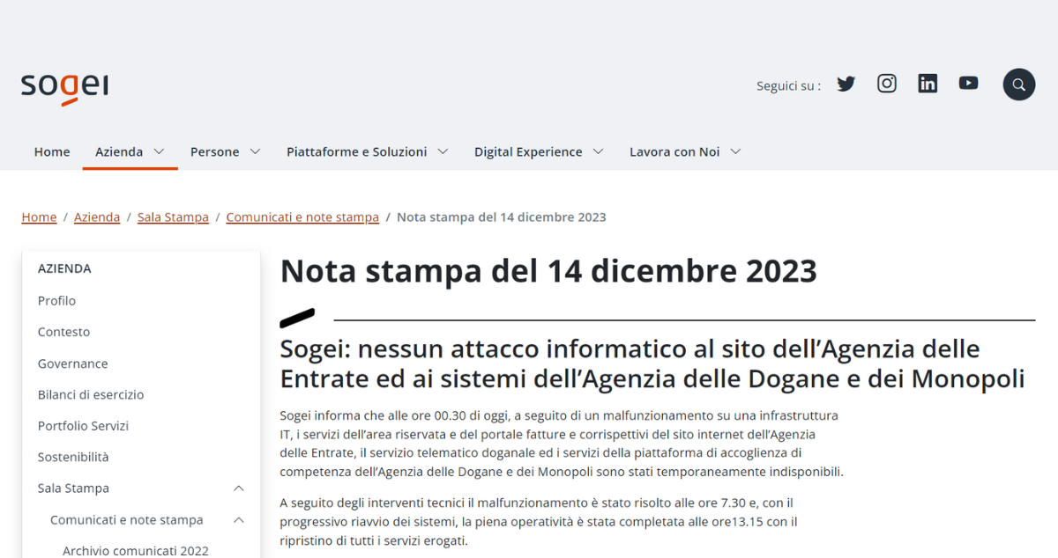Open Profilo in the sidebar

point(56,301)
